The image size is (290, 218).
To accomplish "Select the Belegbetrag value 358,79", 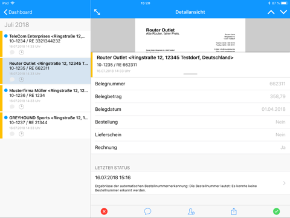I will coord(277,96).
